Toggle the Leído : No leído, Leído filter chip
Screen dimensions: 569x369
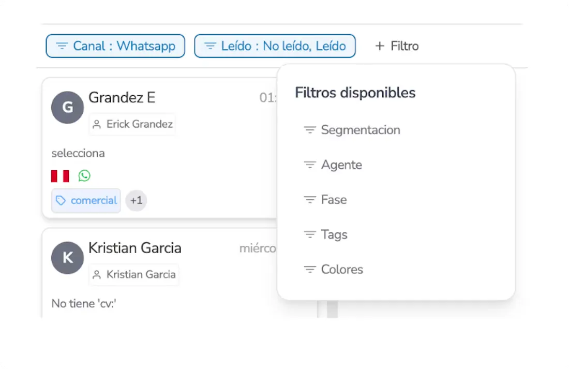coord(275,46)
